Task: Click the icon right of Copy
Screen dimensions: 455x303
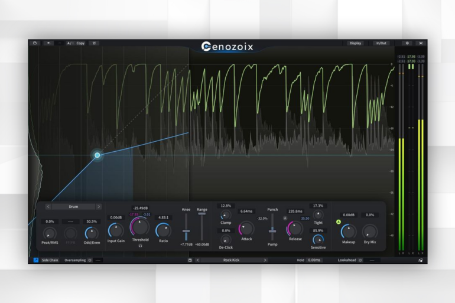Action: point(94,43)
